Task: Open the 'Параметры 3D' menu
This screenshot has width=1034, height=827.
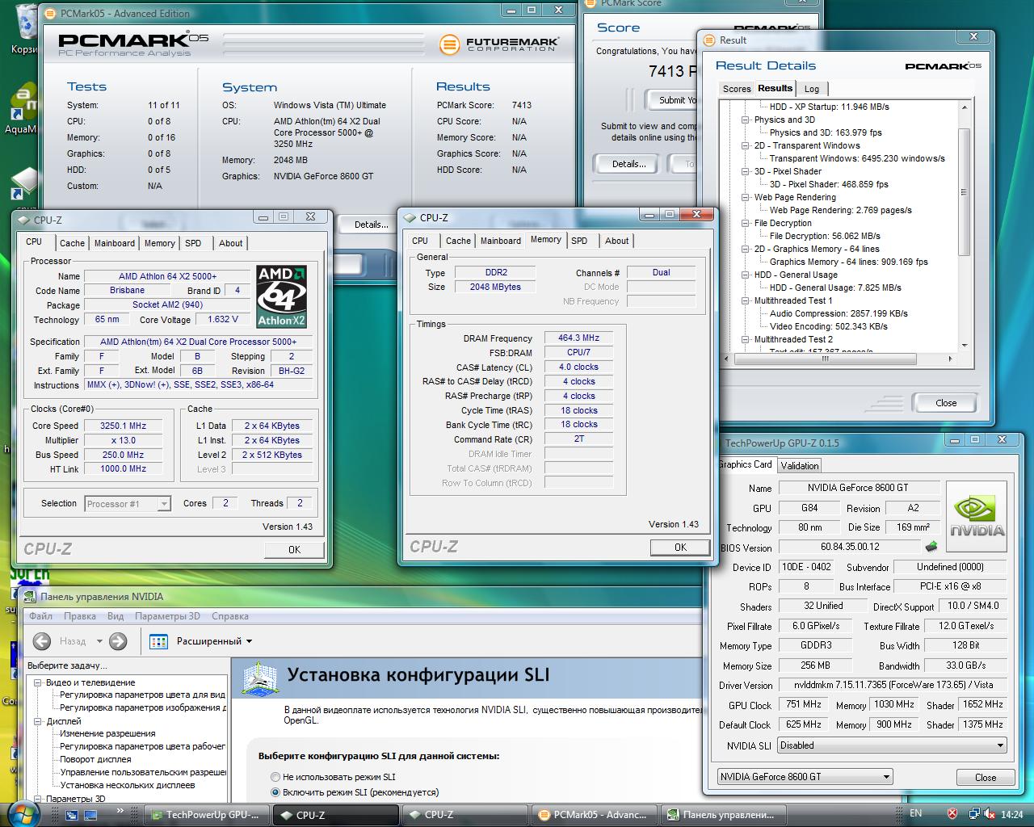Action: coord(167,616)
